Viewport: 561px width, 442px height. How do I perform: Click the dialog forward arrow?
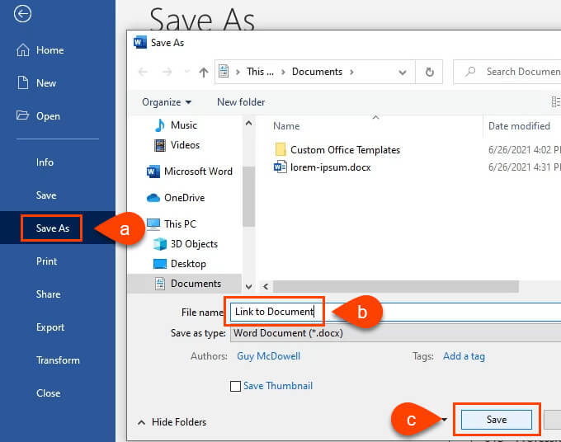click(167, 72)
